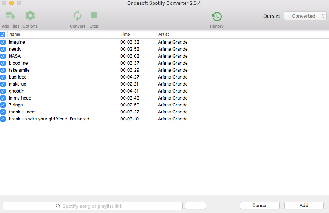Viewport: 329px width, 213px height.
Task: Click the time value 00:03:02
Action: 130,56
